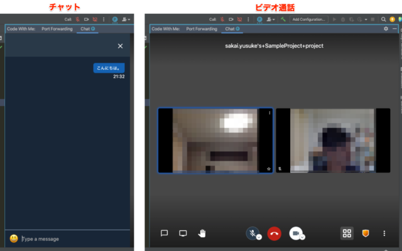This screenshot has height=251, width=402.
Task: Open tool window gear settings
Action: [x=386, y=29]
